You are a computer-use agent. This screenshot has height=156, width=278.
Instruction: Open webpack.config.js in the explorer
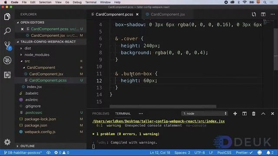tap(40, 132)
